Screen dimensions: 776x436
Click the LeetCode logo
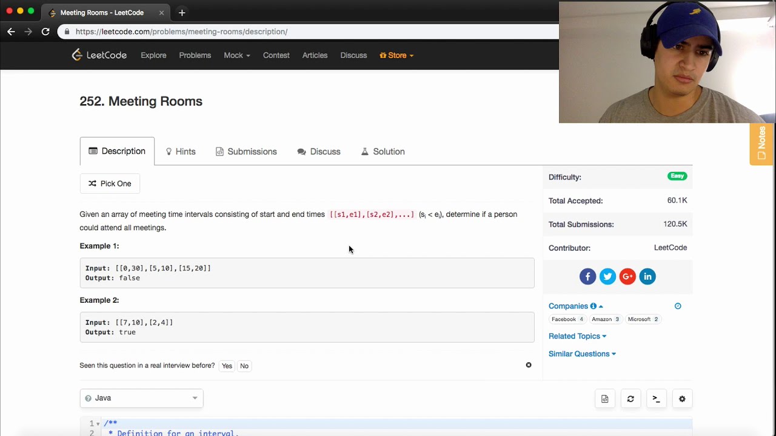coord(99,55)
